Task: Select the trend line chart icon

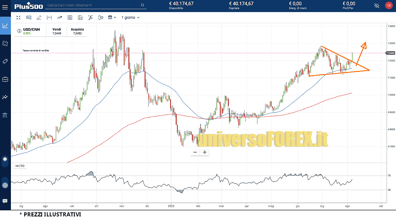Action: point(60,18)
